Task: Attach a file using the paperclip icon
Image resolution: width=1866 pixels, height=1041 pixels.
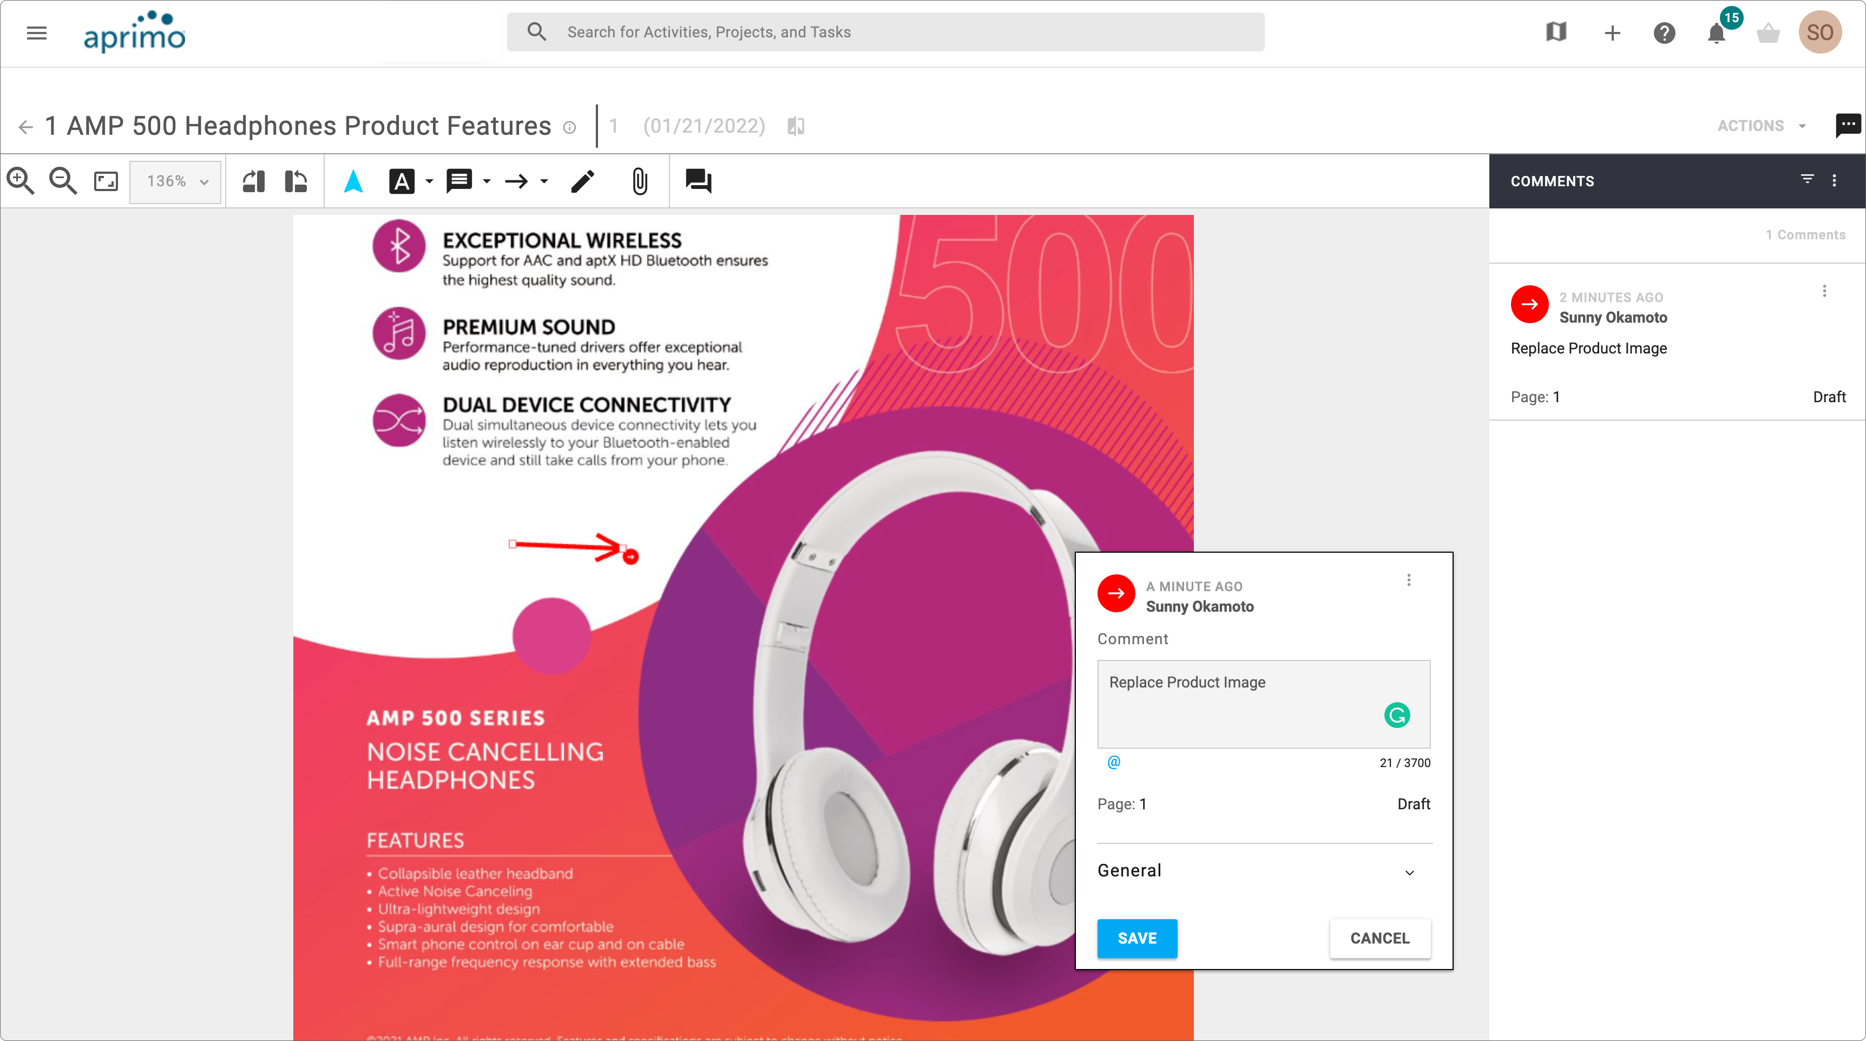Action: click(x=639, y=181)
